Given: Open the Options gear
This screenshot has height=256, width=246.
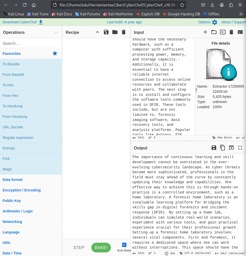Looking at the screenshot, I should point(215,22).
